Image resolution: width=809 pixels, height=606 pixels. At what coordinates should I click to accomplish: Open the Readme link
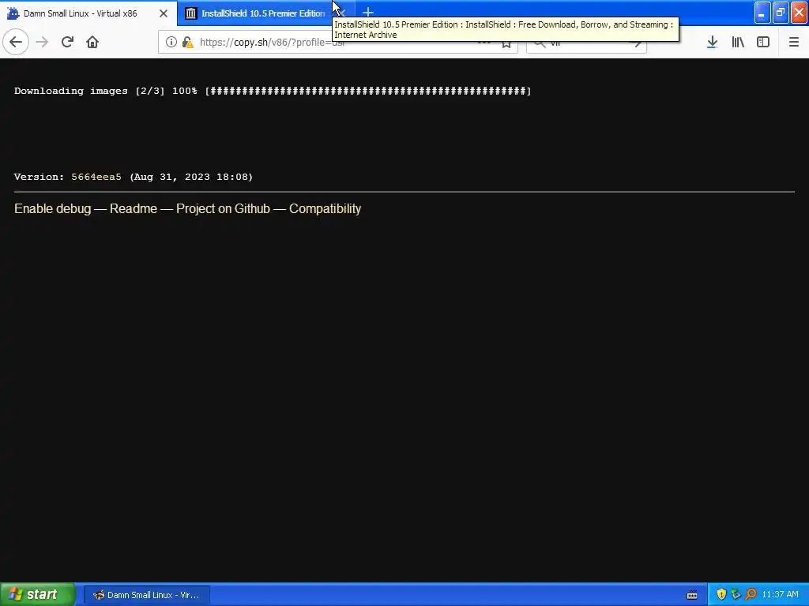134,208
